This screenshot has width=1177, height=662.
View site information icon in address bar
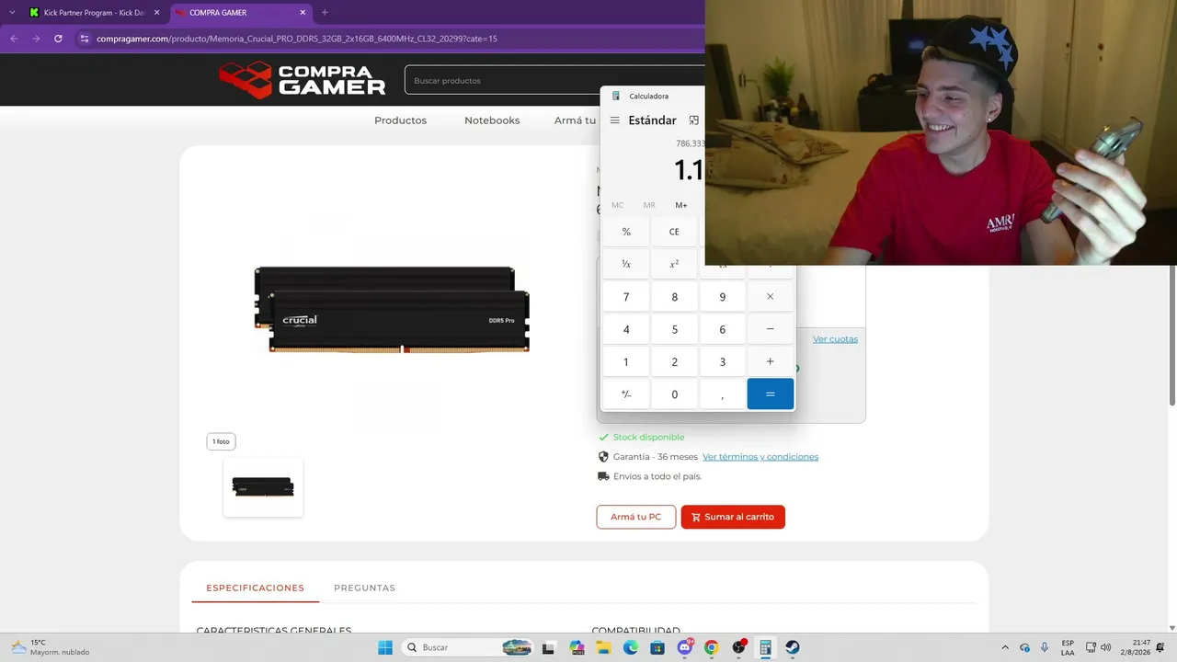[x=85, y=39]
